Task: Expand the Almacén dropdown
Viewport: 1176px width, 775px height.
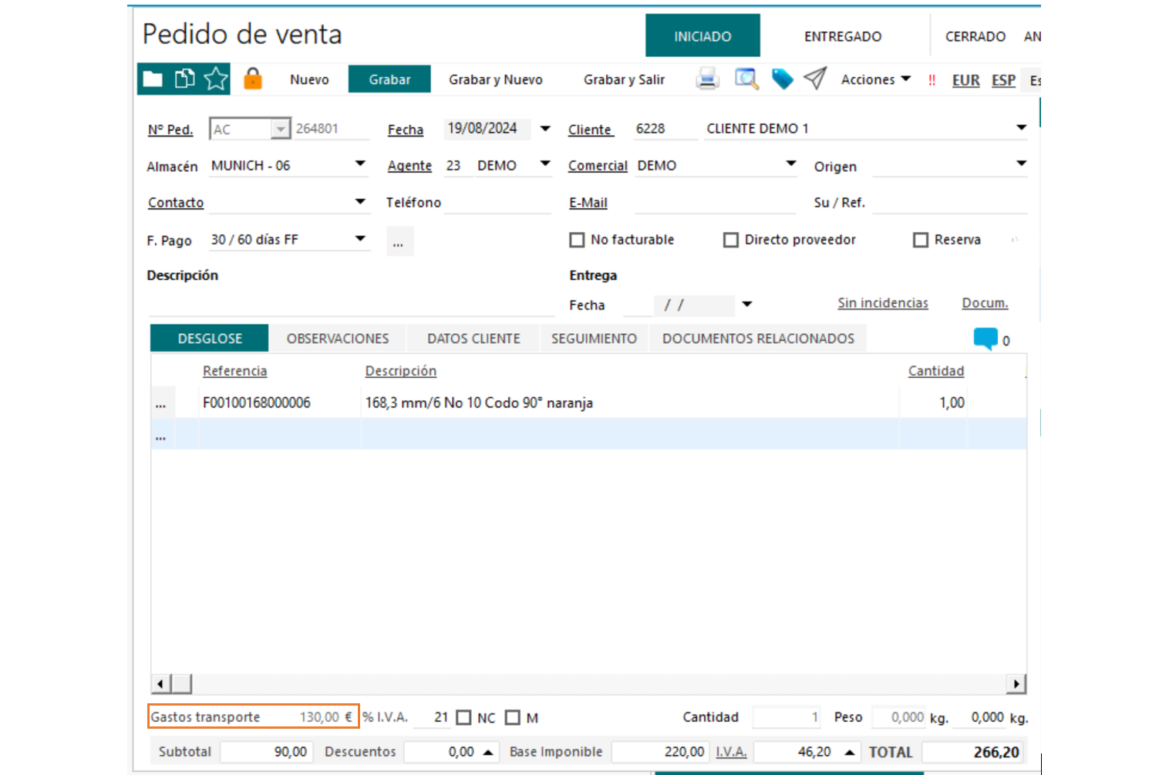Action: (359, 164)
